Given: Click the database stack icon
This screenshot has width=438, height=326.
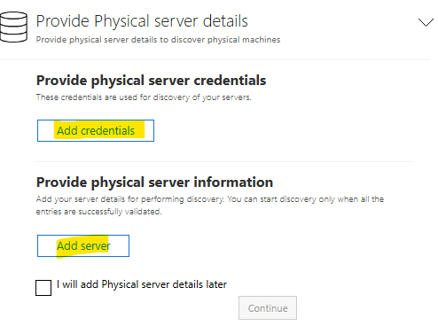Looking at the screenshot, I should (13, 27).
